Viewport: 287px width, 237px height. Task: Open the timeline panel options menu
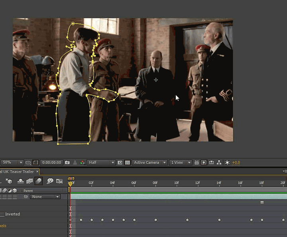tap(285, 171)
